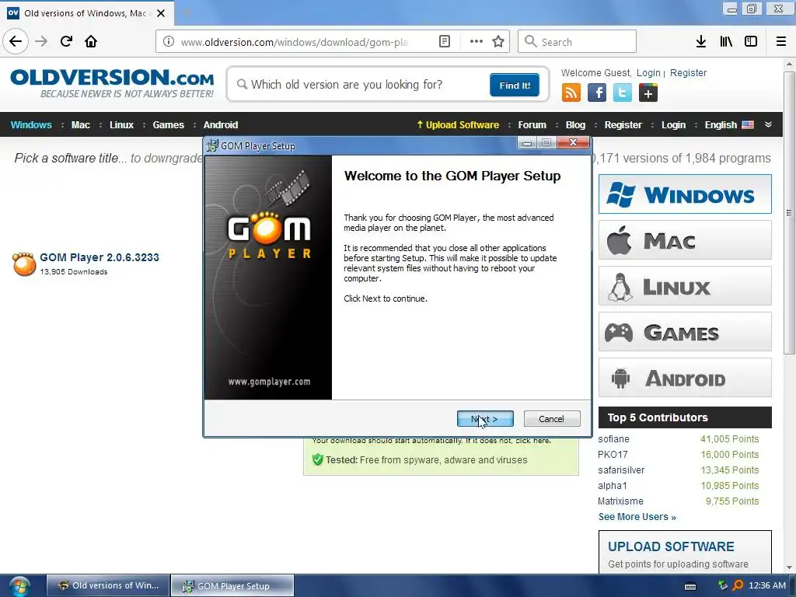Click Next in GOM Player Setup
Screen dimensions: 796x597
click(x=485, y=419)
